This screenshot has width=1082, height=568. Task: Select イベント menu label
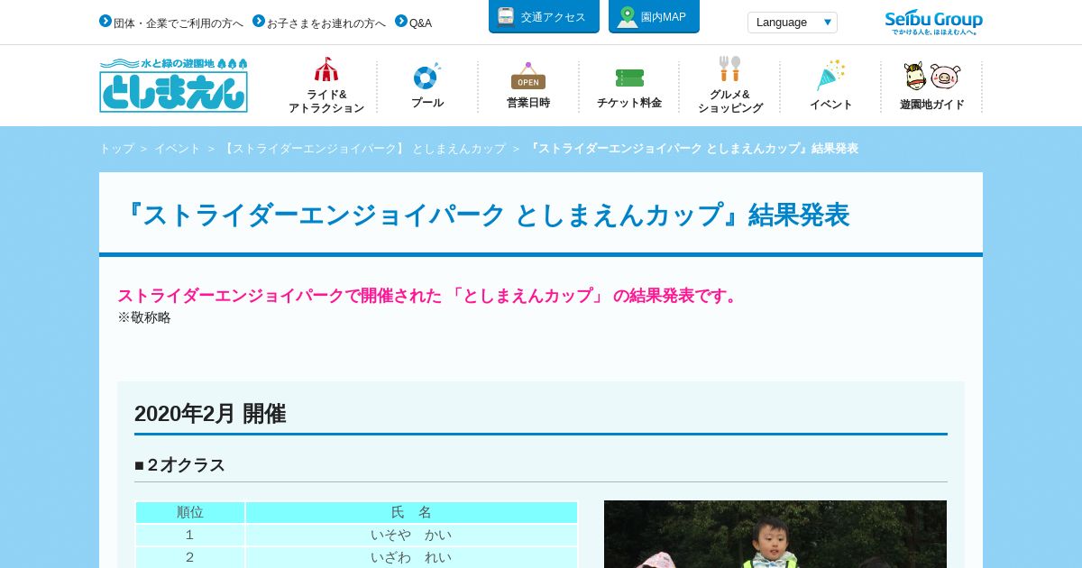click(x=831, y=105)
